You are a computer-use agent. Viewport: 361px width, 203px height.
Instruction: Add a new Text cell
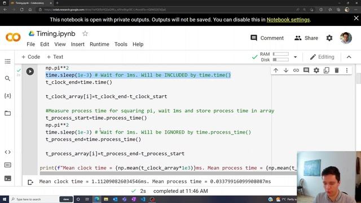[55, 57]
